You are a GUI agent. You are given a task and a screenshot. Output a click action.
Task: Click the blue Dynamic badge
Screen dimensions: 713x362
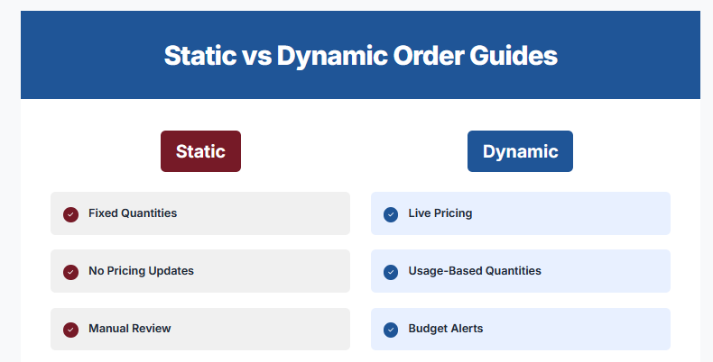(x=520, y=151)
